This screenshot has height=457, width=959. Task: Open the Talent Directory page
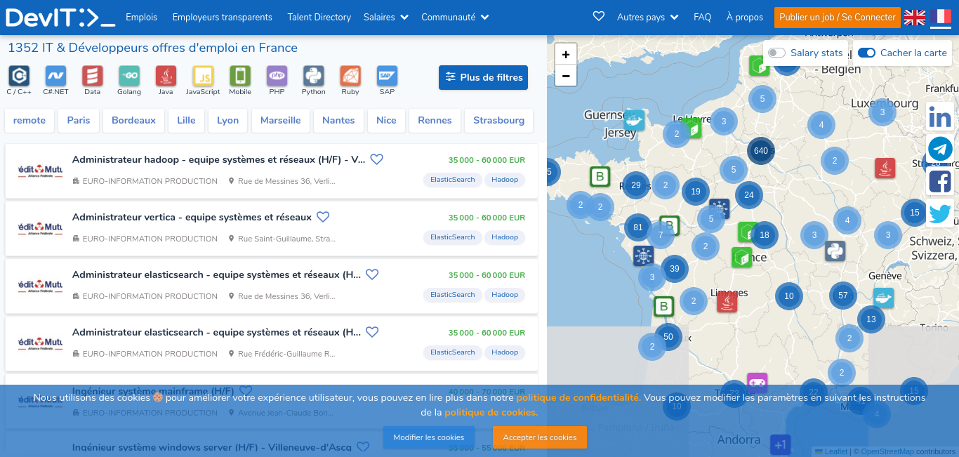pyautogui.click(x=319, y=17)
